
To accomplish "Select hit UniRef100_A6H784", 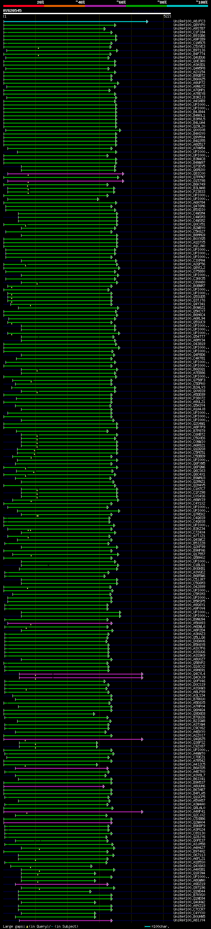I will coord(189,202).
